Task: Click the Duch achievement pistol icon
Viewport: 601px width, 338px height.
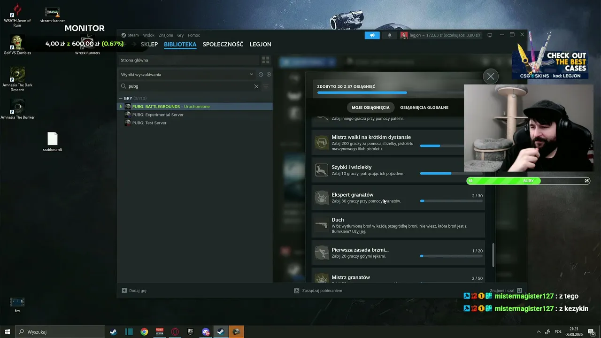Action: 322,225
